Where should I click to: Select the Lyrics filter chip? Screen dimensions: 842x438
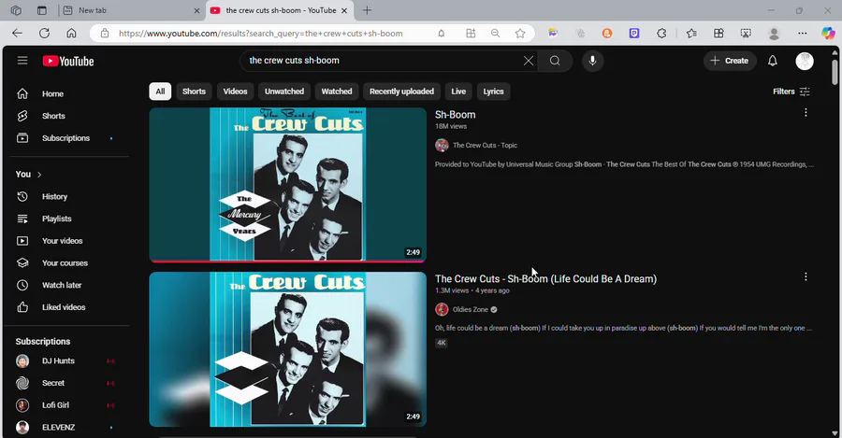[493, 92]
